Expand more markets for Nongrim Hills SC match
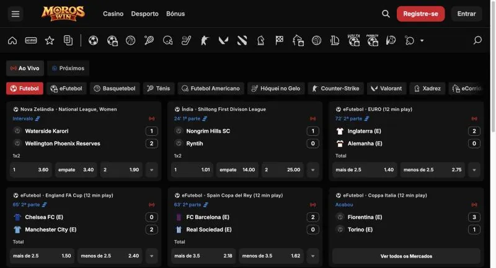 pyautogui.click(x=313, y=170)
